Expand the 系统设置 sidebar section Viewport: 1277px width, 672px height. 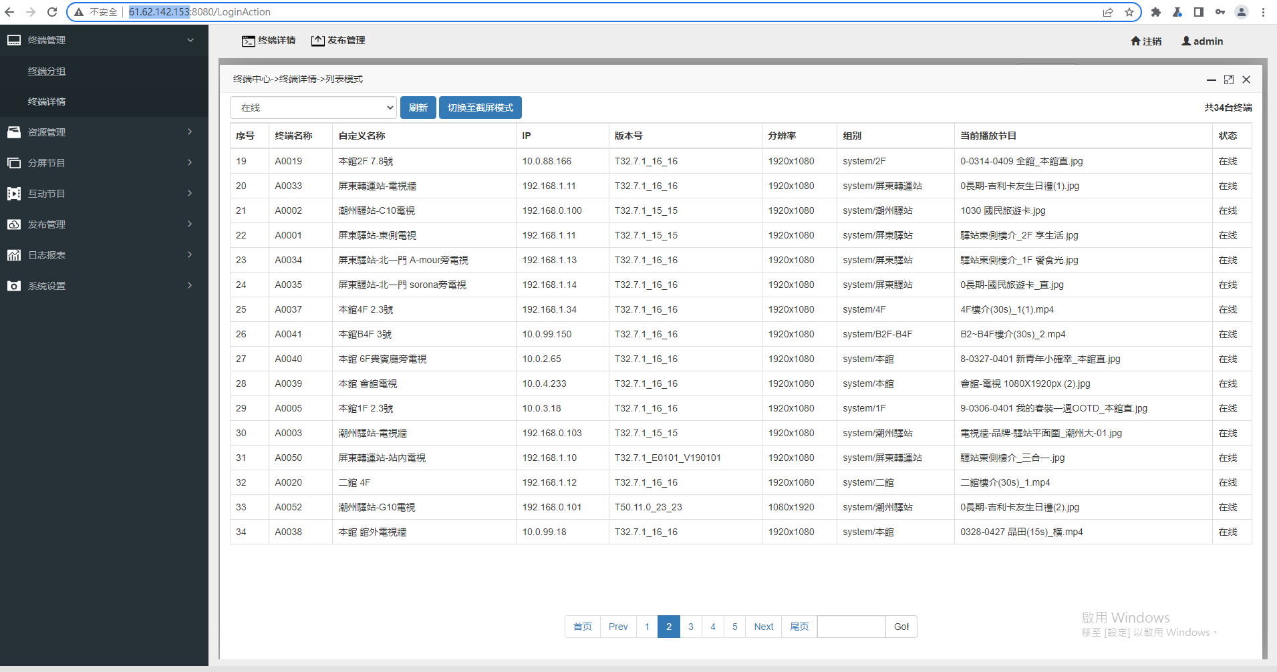pyautogui.click(x=190, y=286)
